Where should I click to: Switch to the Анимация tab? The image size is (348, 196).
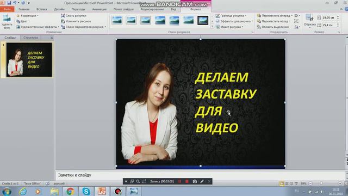(x=99, y=9)
